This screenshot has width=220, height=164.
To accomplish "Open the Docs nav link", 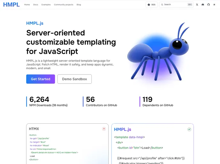I will point(35,4).
